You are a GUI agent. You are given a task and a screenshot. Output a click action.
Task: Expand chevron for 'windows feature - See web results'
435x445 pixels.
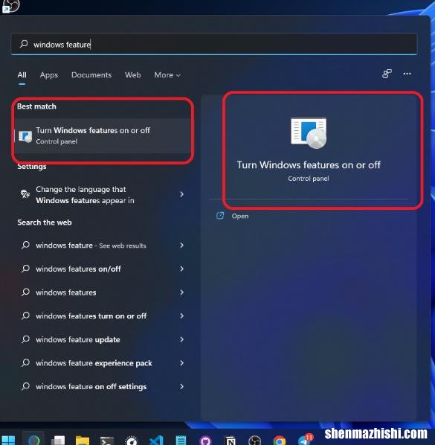(x=181, y=246)
